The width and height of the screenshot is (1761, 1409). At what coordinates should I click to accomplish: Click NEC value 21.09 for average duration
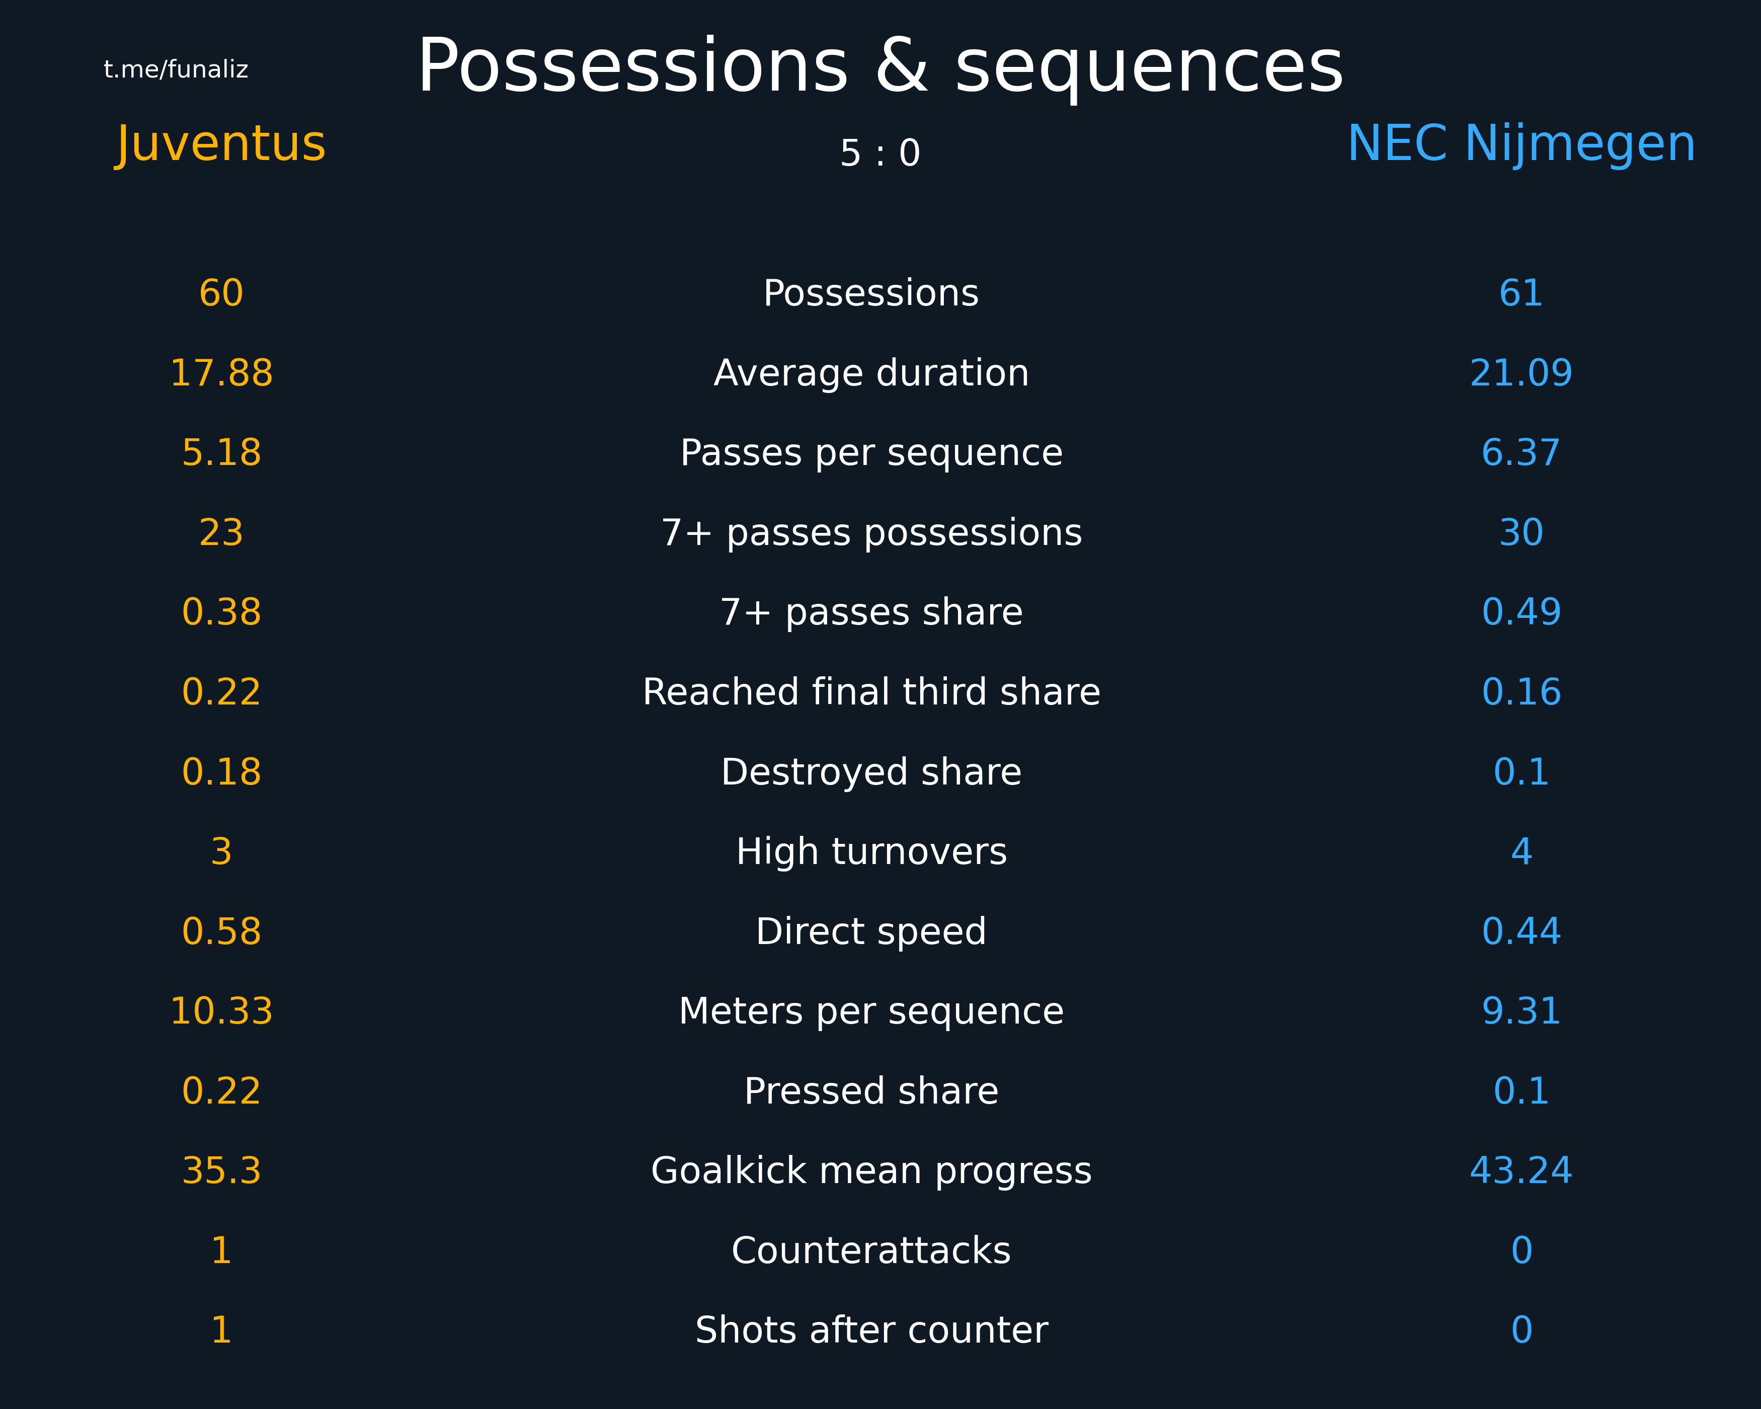[x=1521, y=373]
